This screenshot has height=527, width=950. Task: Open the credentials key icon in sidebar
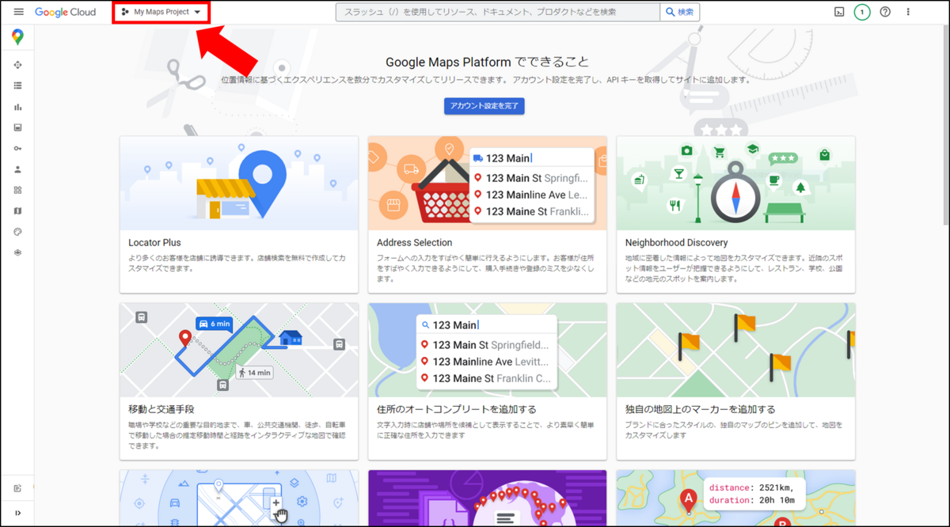[17, 148]
